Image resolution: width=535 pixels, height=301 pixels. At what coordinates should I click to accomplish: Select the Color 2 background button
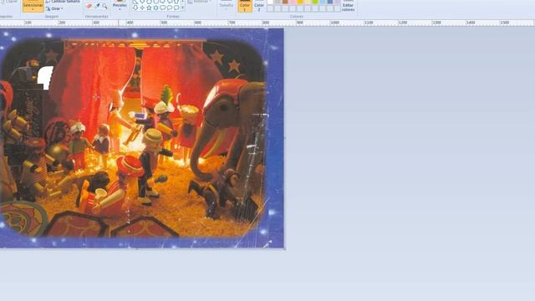259,6
